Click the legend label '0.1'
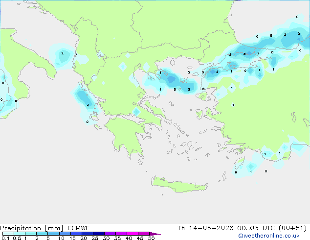The image size is (310, 240). 5,238
